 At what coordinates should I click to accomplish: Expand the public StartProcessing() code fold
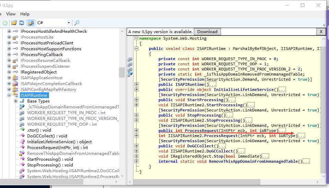tap(137, 100)
